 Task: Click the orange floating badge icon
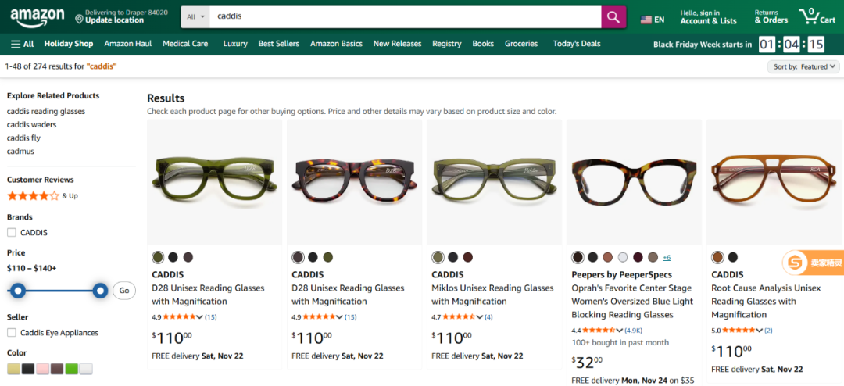pyautogui.click(x=795, y=263)
